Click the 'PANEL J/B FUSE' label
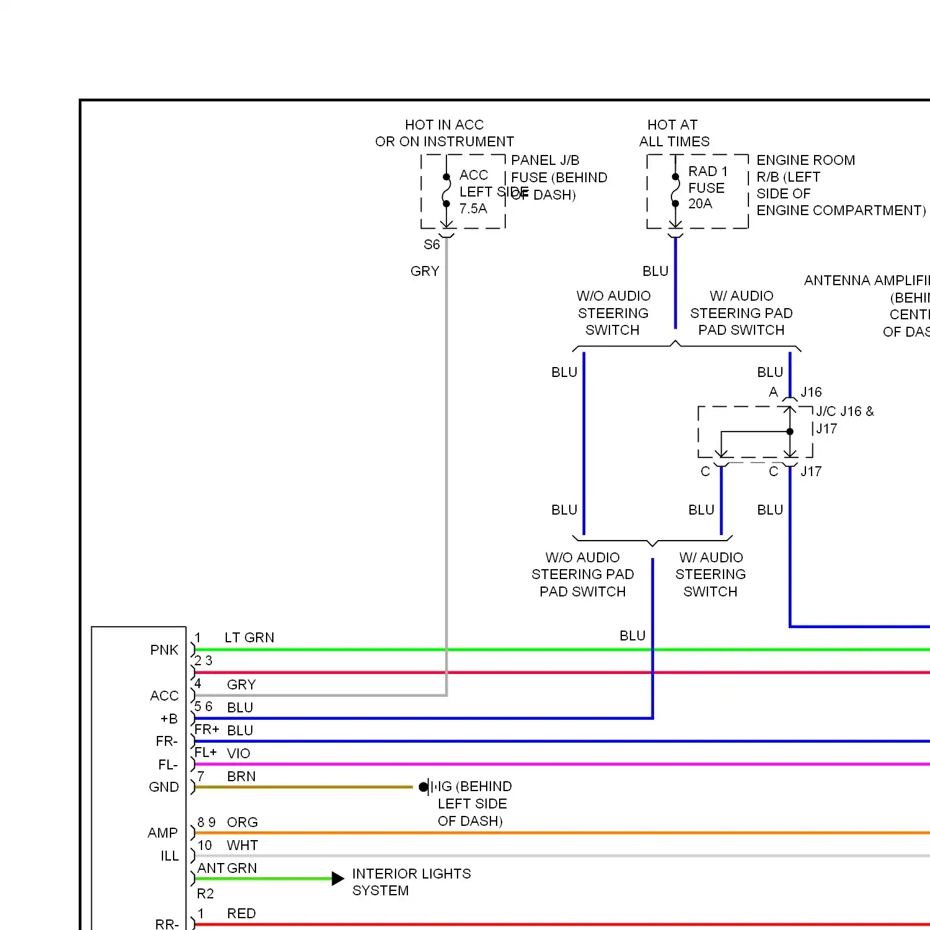The image size is (930, 930). pos(559,177)
